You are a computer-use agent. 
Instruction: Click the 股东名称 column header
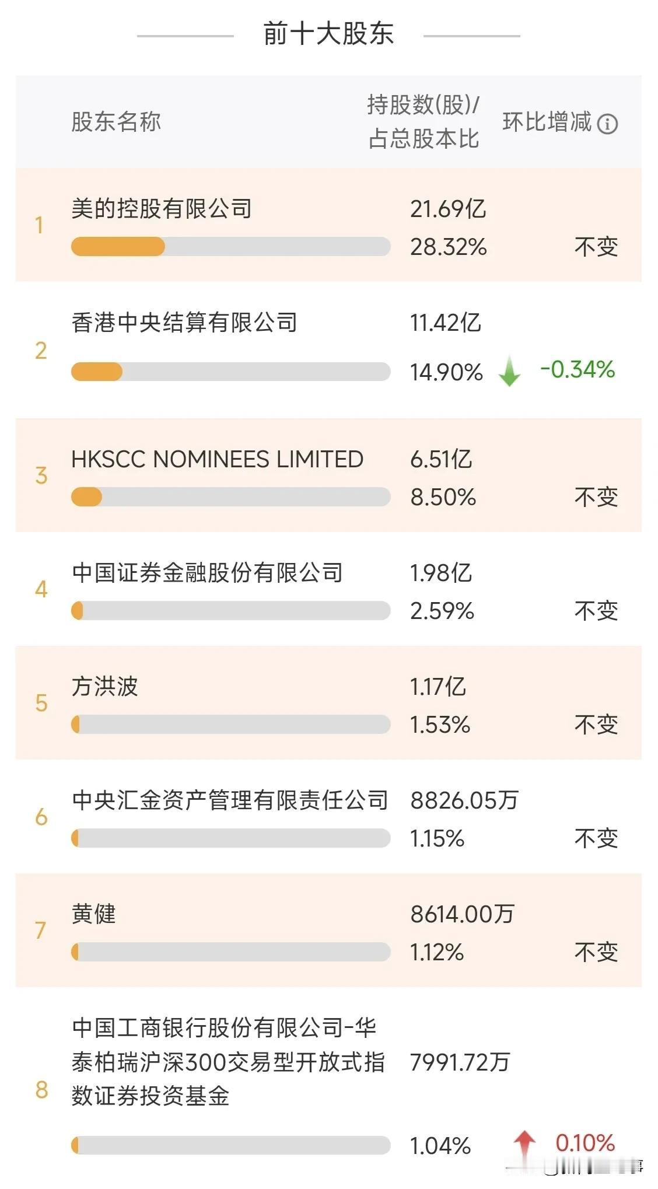pos(116,122)
